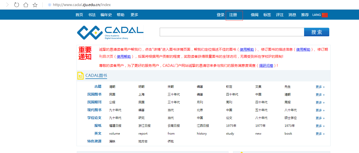Expand 更多 + in the 民国期刊 row
Screen dimensions: 359x153
320,103
